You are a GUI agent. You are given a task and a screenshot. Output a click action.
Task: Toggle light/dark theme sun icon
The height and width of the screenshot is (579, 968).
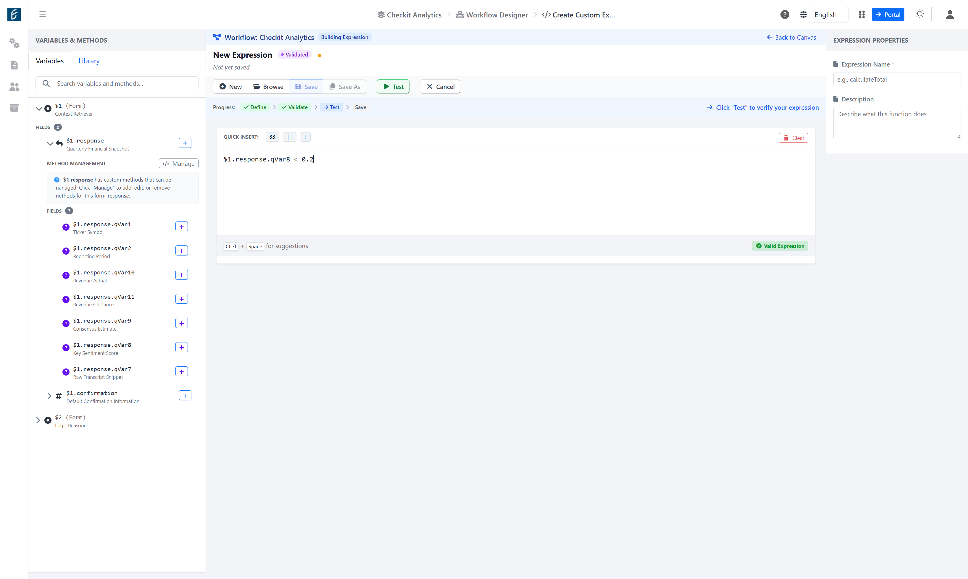pos(919,14)
